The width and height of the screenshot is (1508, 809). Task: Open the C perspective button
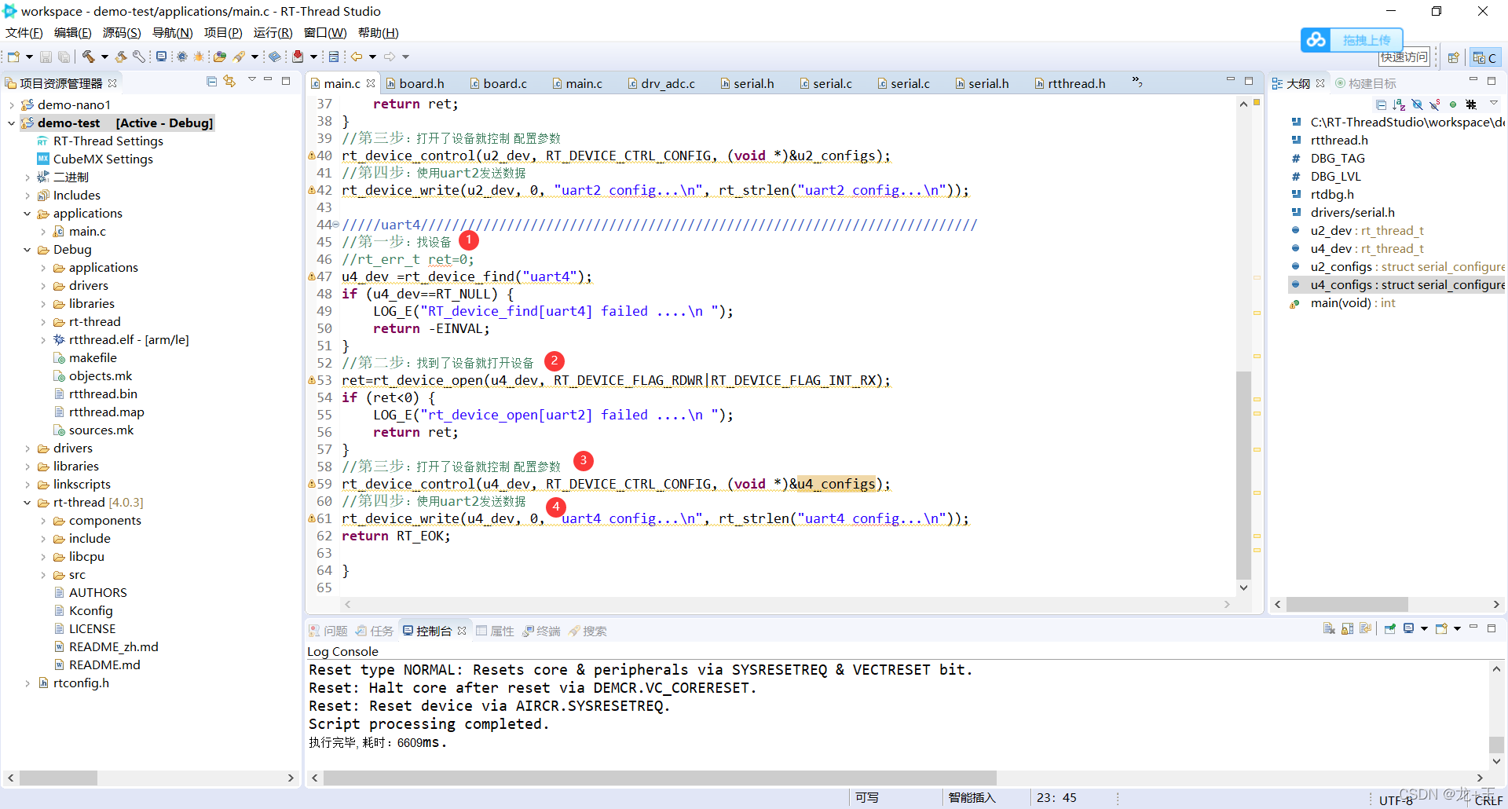coord(1485,57)
